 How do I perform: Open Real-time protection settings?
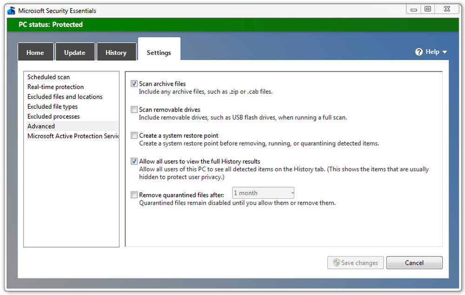(x=72, y=87)
